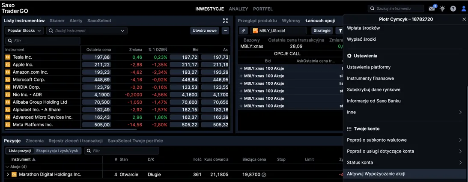Switch to ANALIZY main tab
Image resolution: width=468 pixels, height=182 pixels.
[x=238, y=9]
